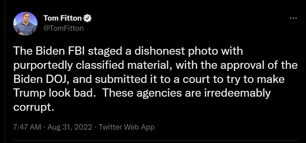This screenshot has height=143, width=306.
Task: Click the word "submitted" in the tweet
Action: point(121,79)
